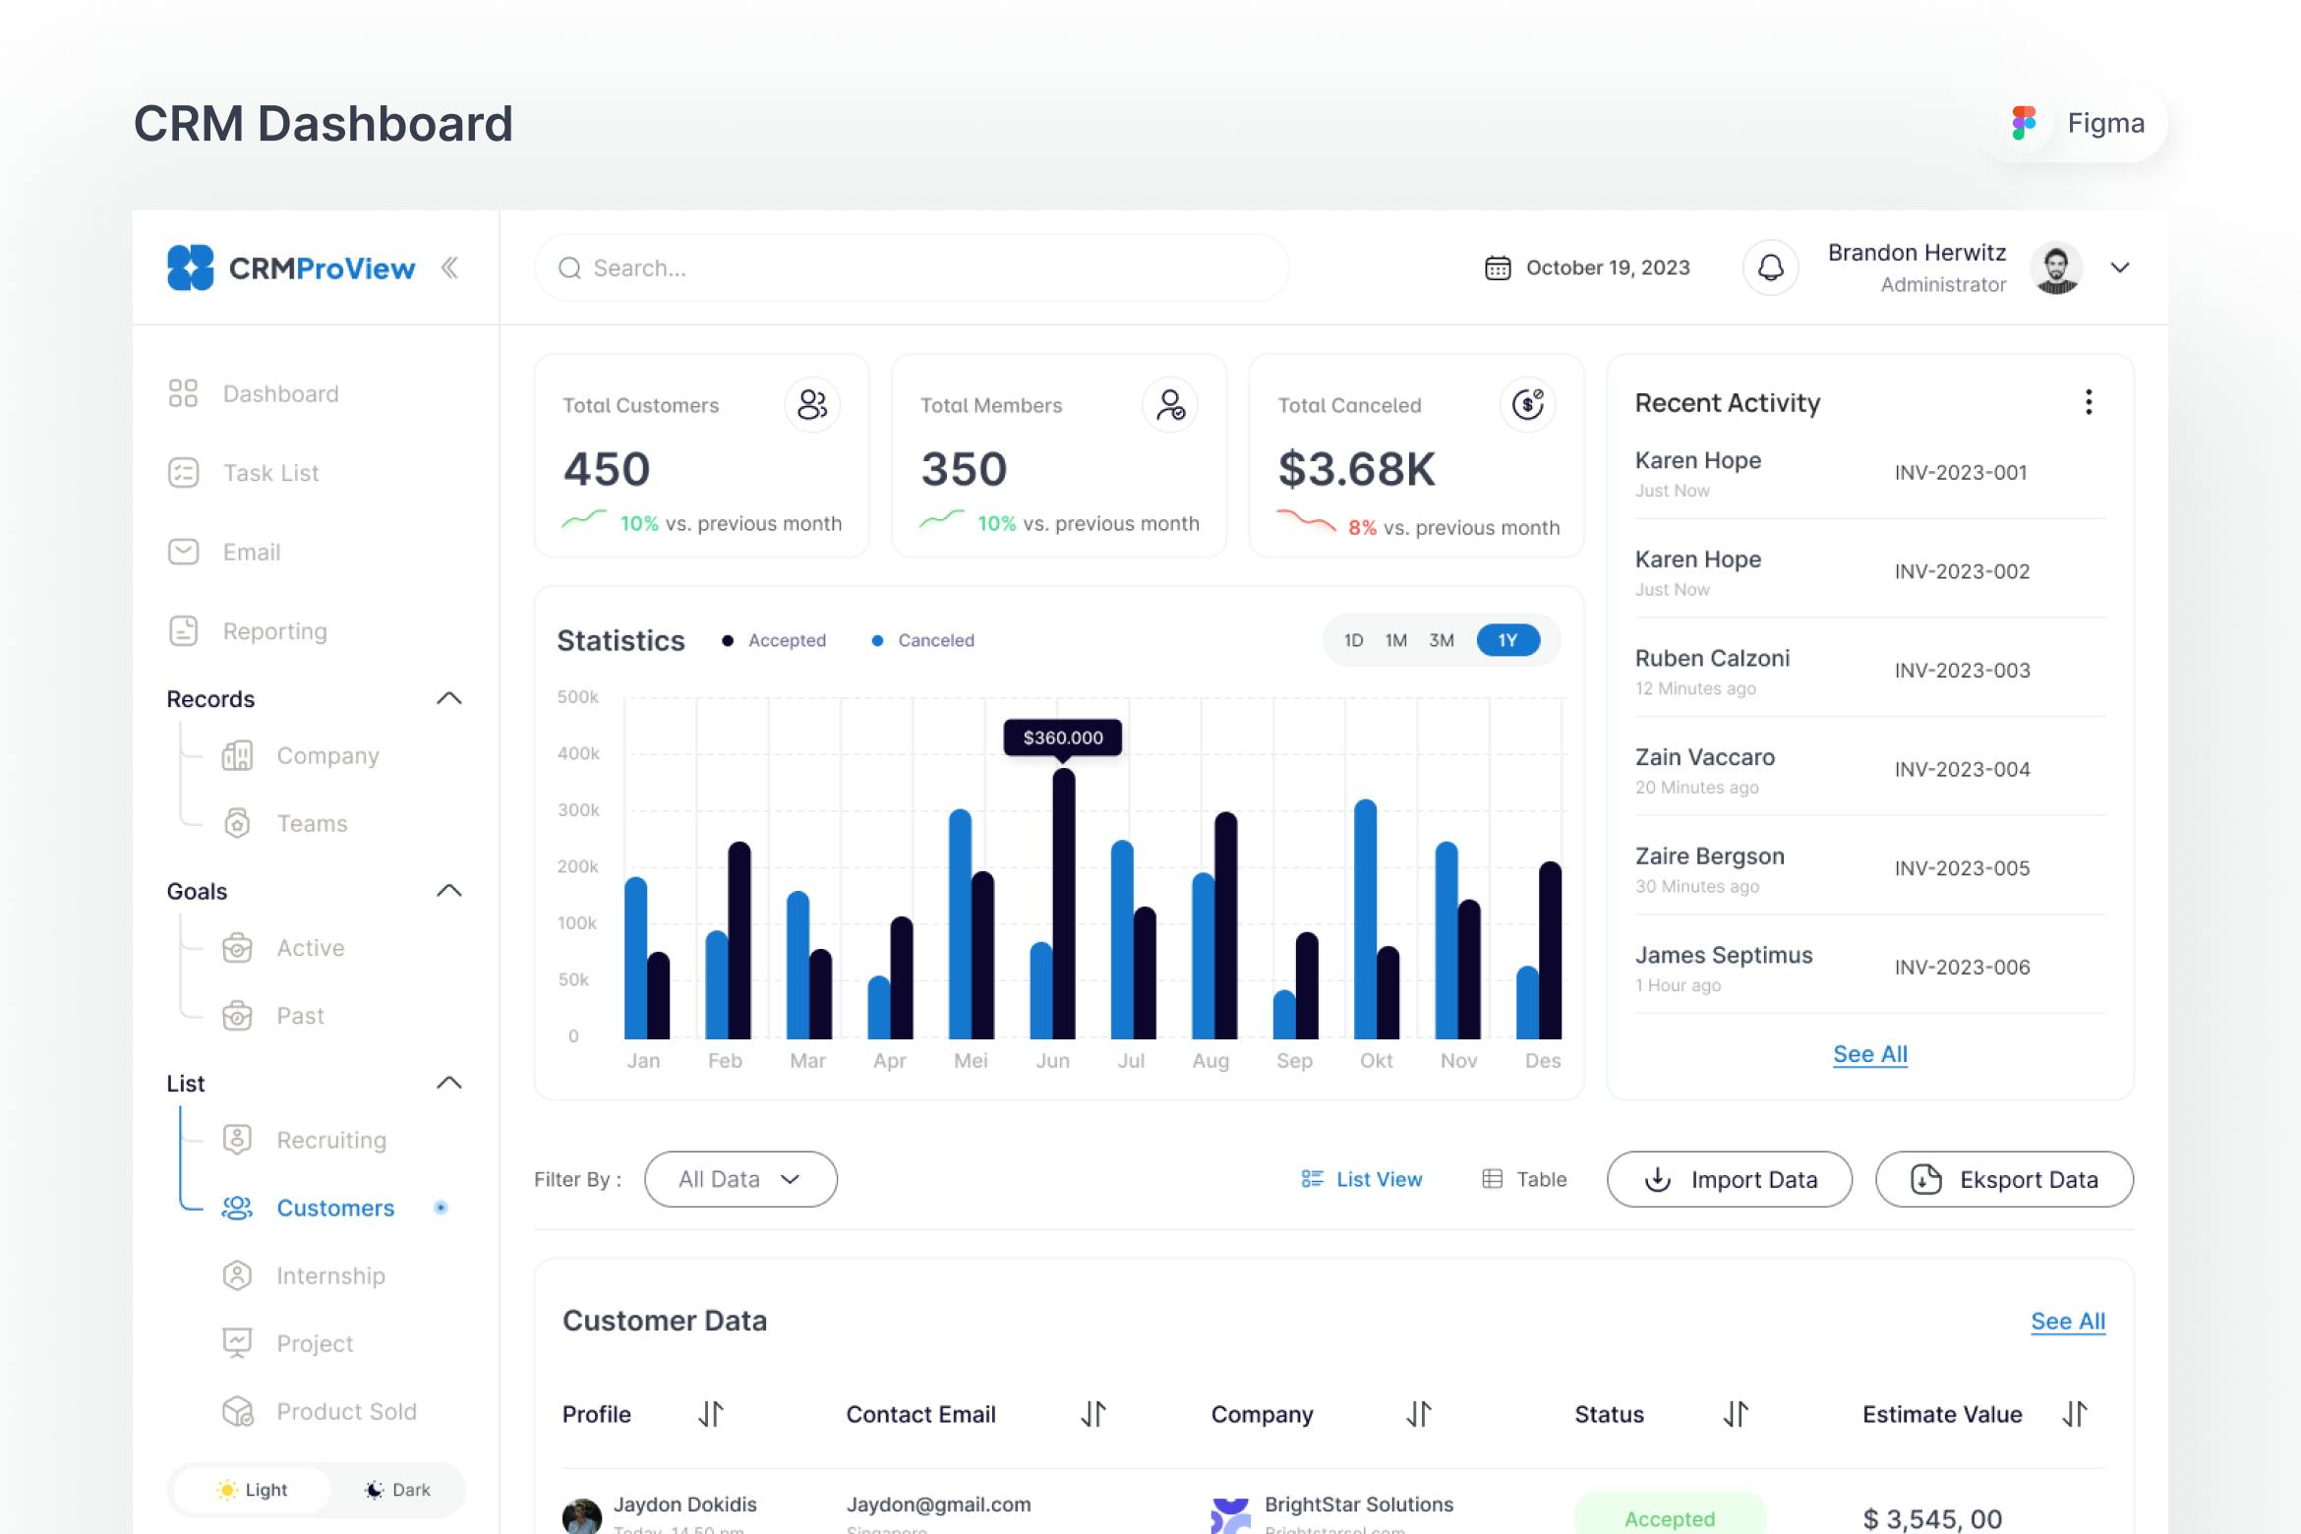Switch to Dark theme
The width and height of the screenshot is (2301, 1534).
coord(398,1490)
